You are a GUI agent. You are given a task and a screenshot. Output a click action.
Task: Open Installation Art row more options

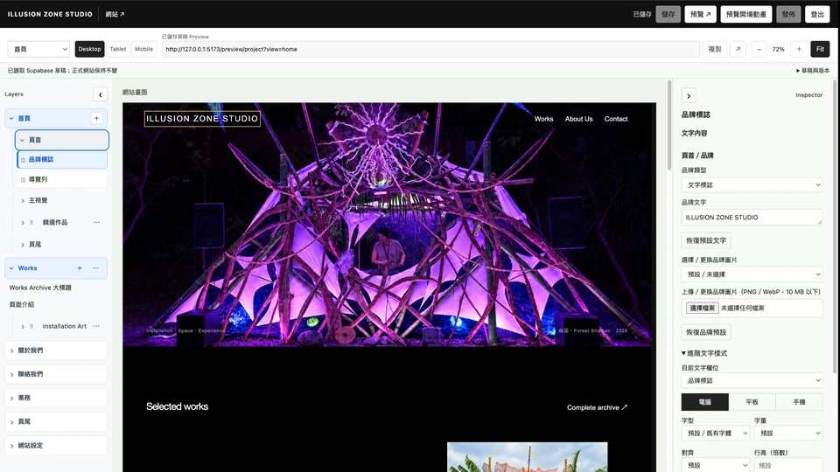point(96,326)
